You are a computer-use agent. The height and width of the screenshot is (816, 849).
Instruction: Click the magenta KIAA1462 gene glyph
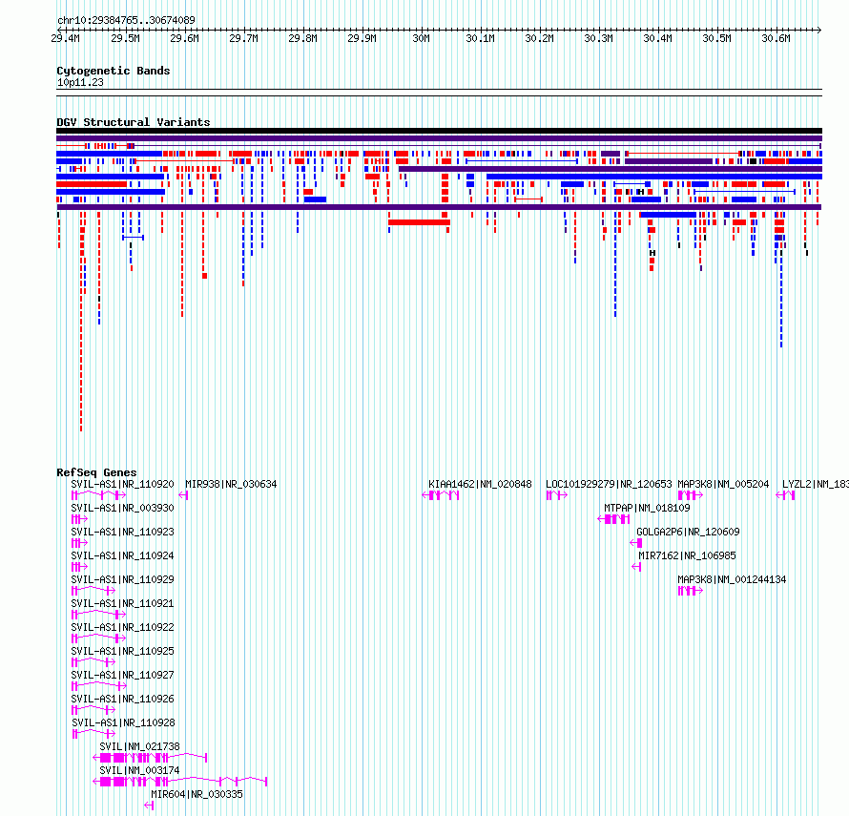pos(440,495)
